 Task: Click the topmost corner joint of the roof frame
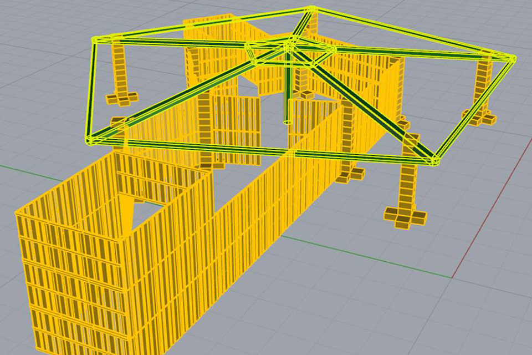click(311, 9)
